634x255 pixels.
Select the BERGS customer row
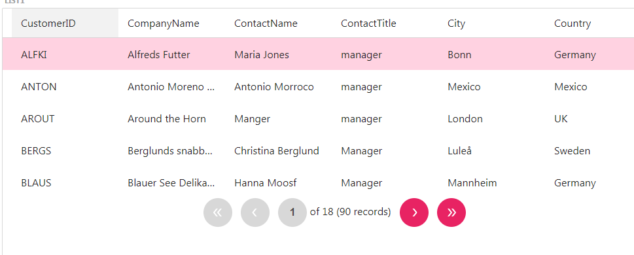(318, 151)
